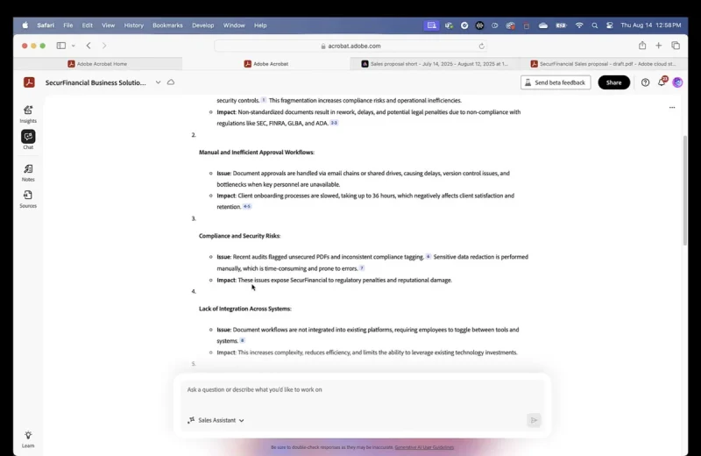The image size is (701, 456).
Task: Expand the Sales Assistant dropdown
Action: 216,420
